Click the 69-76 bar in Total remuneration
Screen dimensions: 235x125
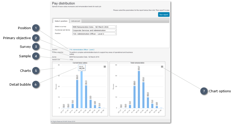coord(152,106)
